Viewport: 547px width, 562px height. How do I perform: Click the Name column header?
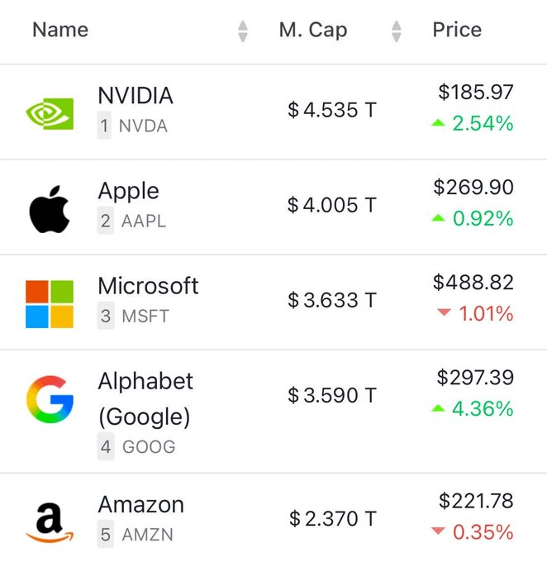point(60,31)
